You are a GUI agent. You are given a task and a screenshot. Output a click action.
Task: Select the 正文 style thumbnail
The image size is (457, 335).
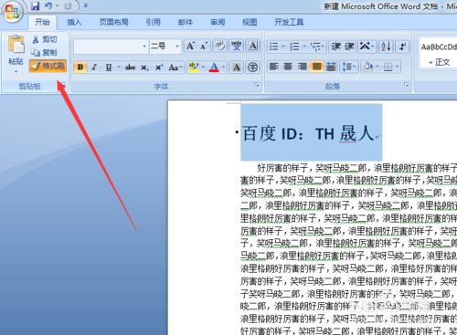tap(439, 53)
